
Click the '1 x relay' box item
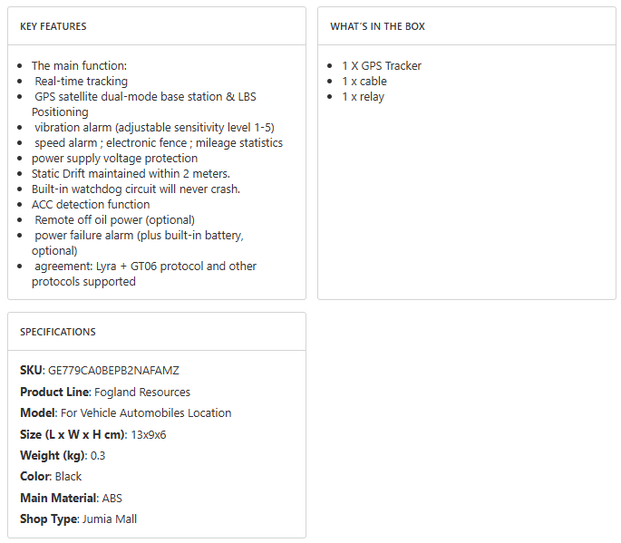(x=363, y=97)
